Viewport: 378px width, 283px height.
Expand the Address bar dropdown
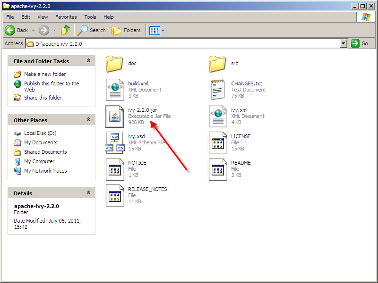tap(344, 43)
